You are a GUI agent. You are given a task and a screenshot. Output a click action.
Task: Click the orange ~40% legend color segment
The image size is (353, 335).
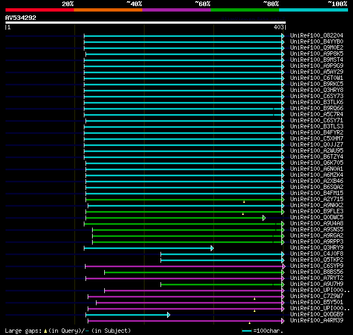click(x=108, y=10)
